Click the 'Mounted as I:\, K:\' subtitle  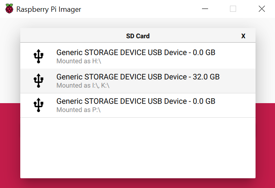[x=83, y=86]
